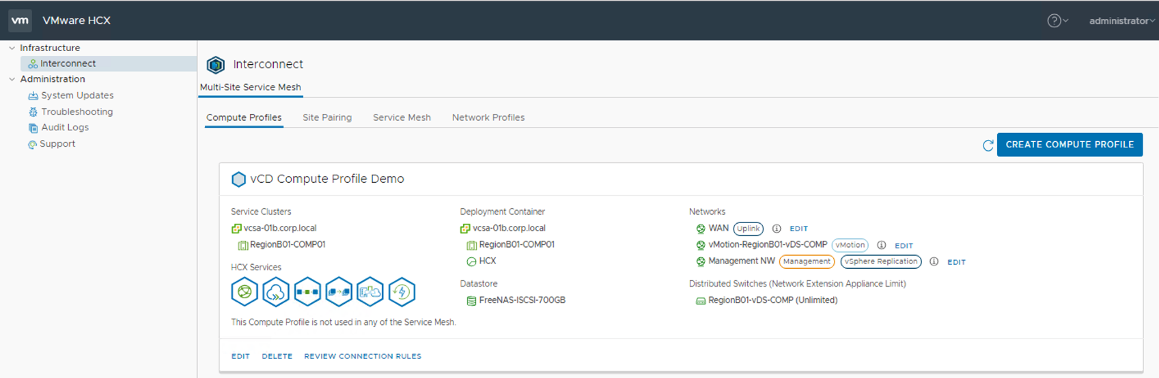Image resolution: width=1159 pixels, height=378 pixels.
Task: Open the help question mark menu
Action: (x=1054, y=20)
